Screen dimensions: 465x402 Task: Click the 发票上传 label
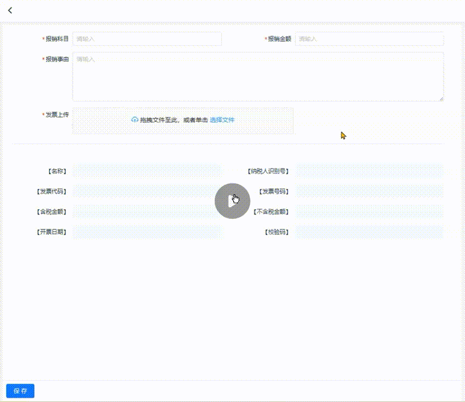[57, 114]
